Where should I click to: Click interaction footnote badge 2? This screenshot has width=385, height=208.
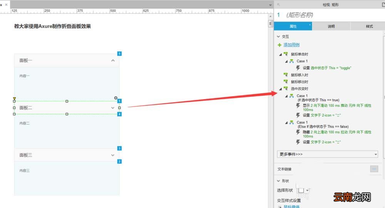pos(119,161)
